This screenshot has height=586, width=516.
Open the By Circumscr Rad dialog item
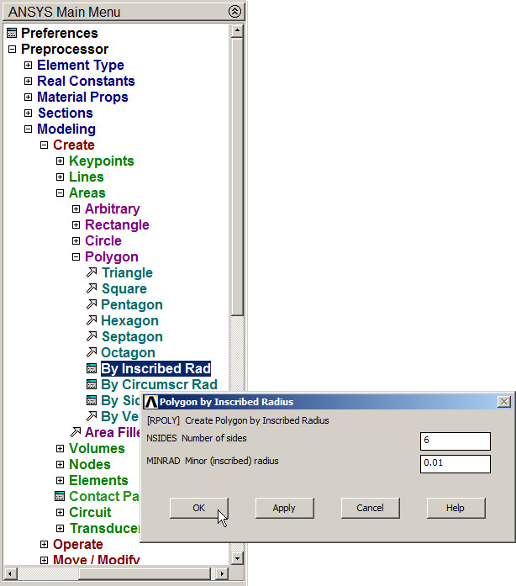(158, 384)
